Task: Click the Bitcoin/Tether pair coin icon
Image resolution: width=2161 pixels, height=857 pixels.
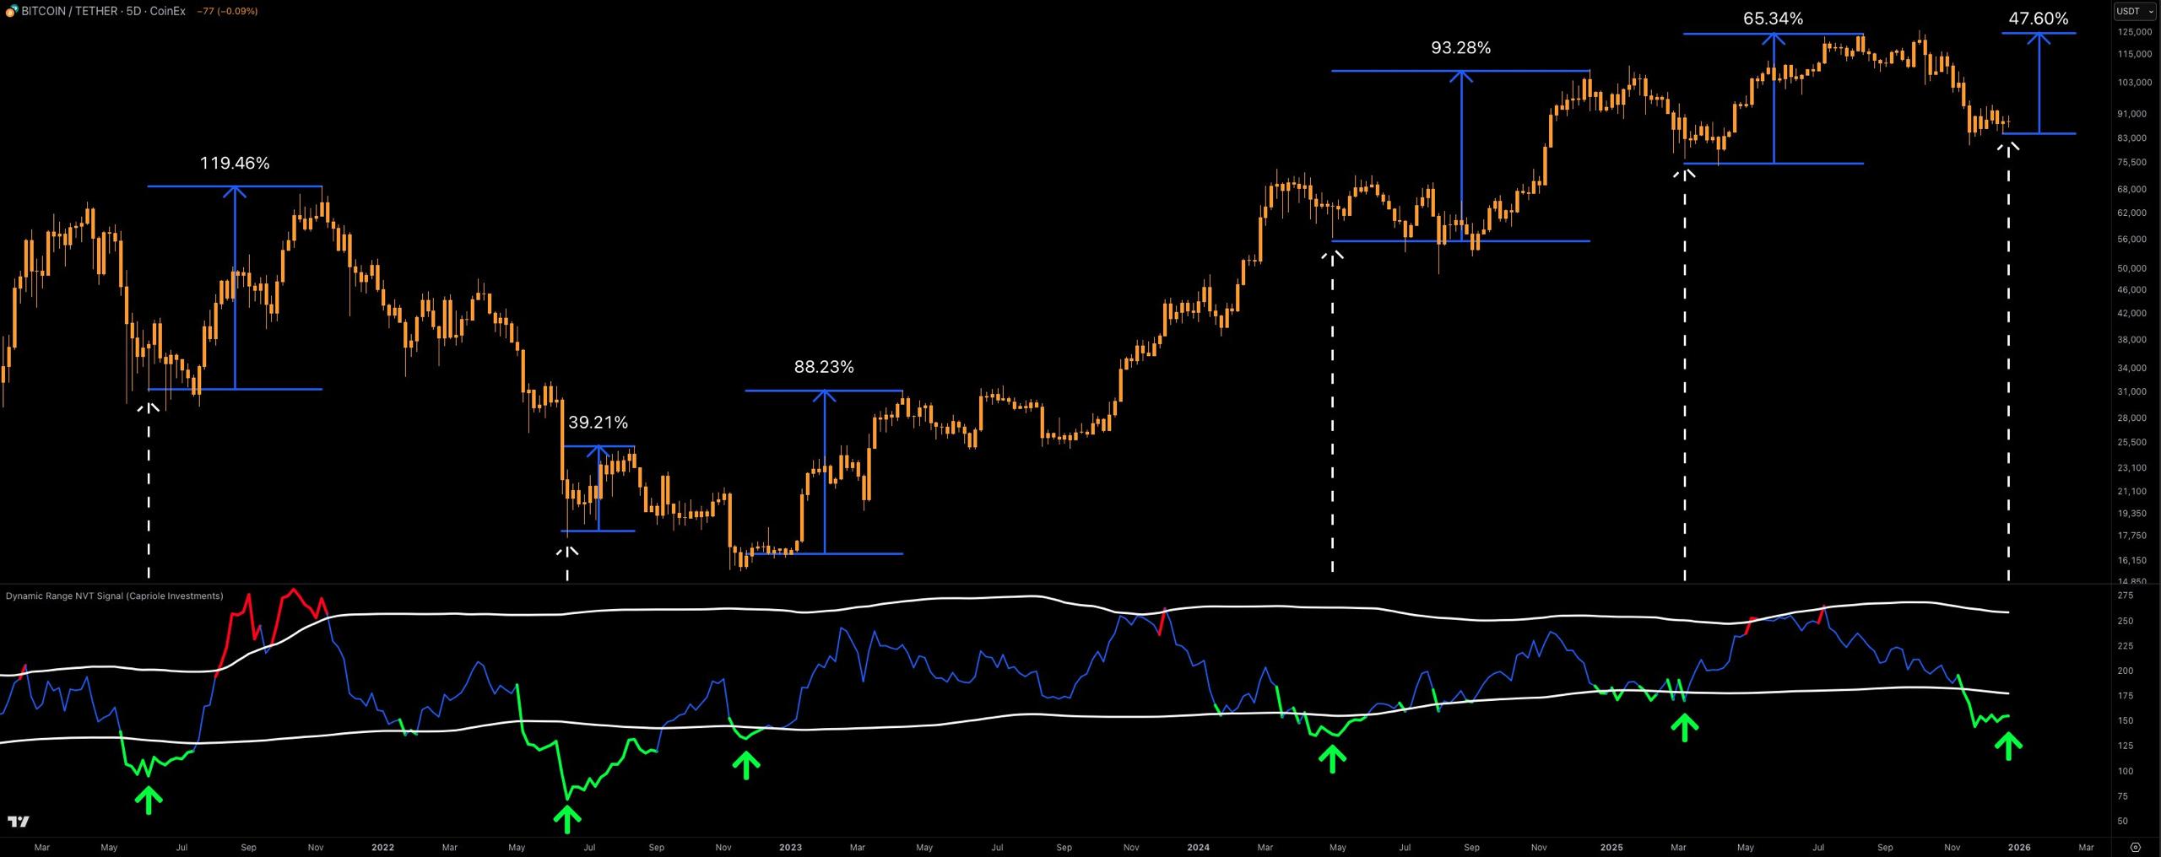Action: click(12, 11)
